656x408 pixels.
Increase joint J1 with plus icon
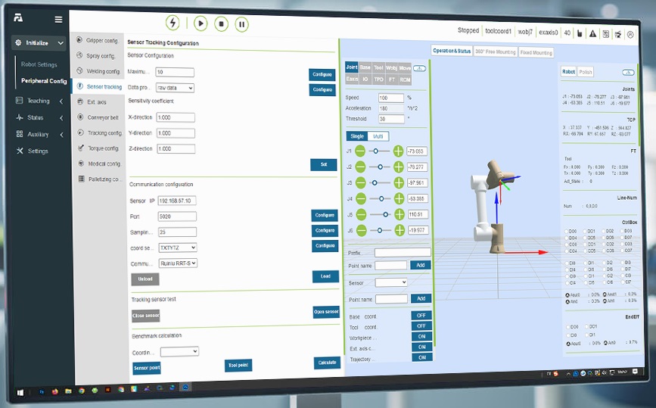pyautogui.click(x=398, y=151)
